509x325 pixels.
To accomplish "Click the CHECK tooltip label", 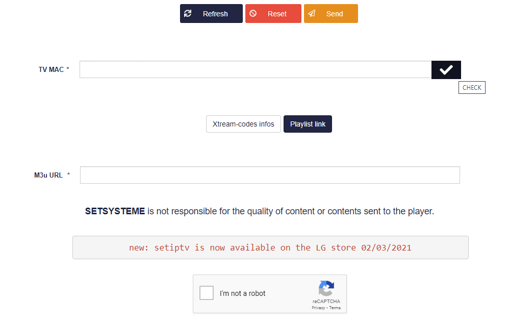I will point(472,88).
